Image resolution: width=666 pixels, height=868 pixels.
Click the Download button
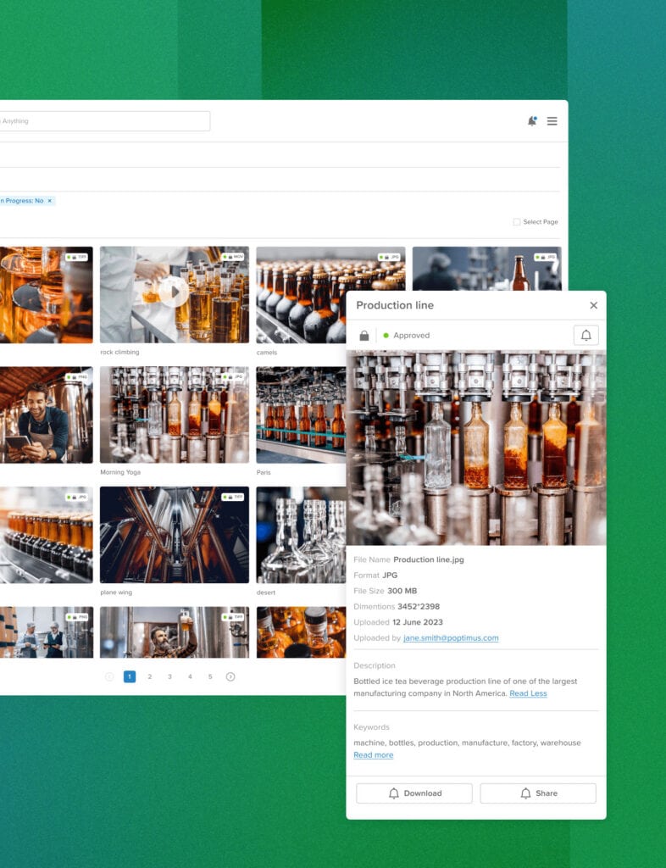413,793
